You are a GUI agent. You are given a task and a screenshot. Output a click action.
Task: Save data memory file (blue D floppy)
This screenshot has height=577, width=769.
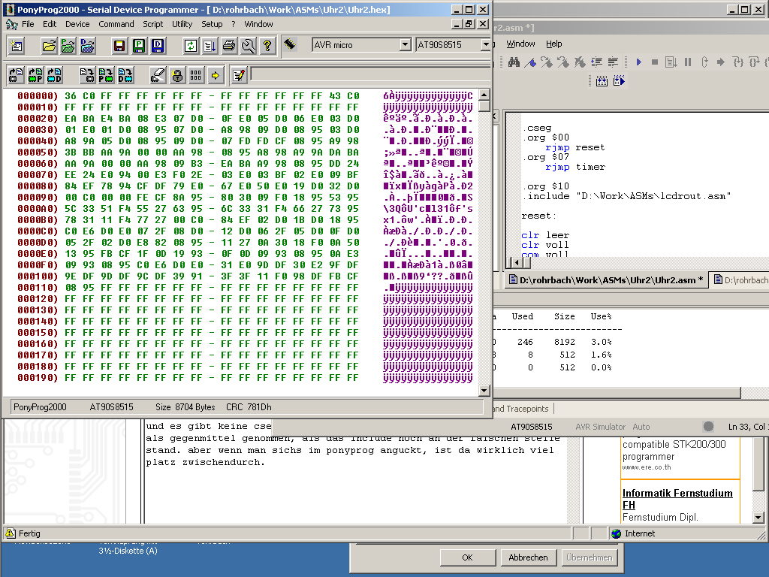[x=158, y=46]
